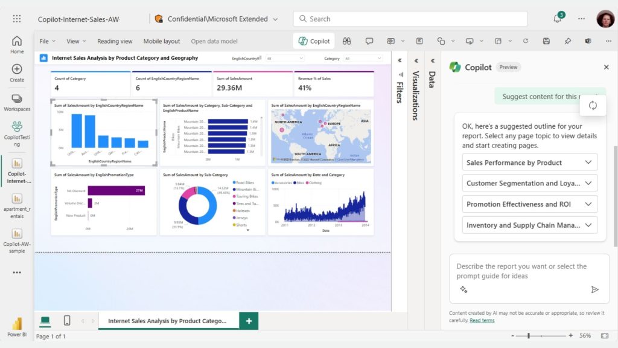
Task: Click the zoom in plus button
Action: 570,336
